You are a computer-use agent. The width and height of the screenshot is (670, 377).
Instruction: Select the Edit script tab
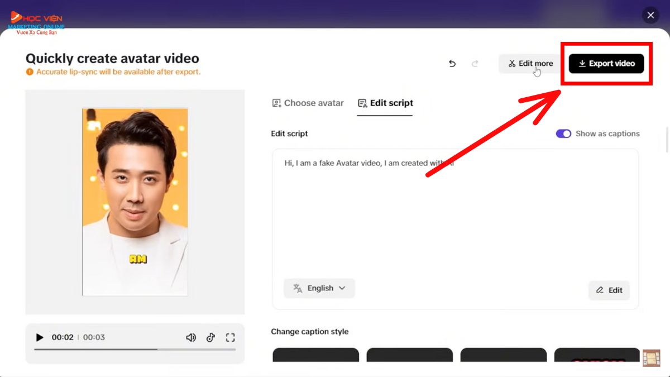point(385,103)
